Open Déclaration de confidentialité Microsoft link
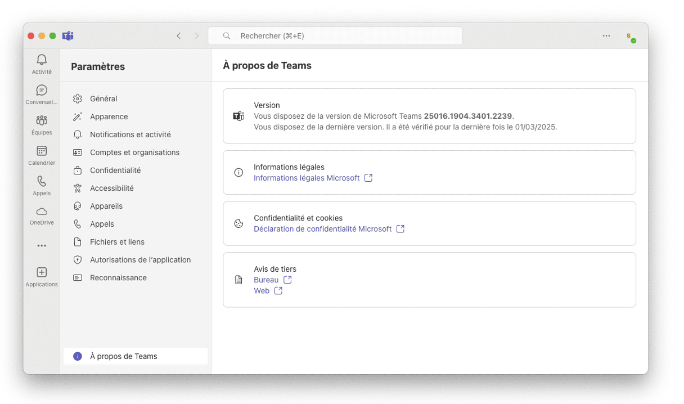This screenshot has height=404, width=684. click(x=323, y=229)
